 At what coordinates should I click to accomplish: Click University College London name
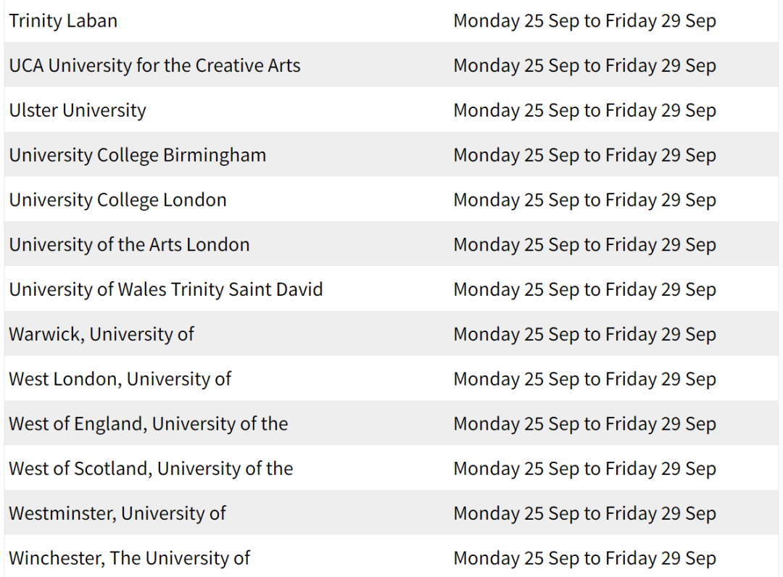118,200
